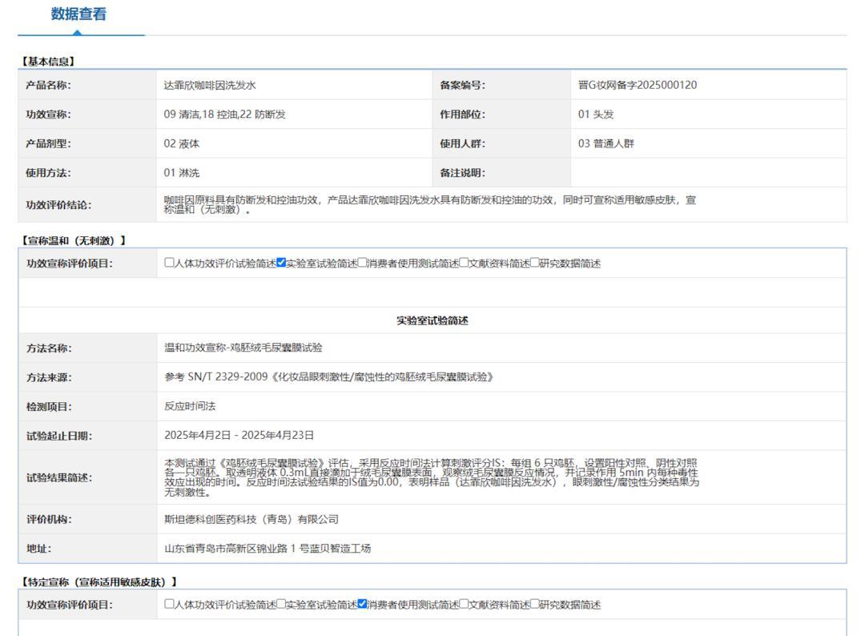Enable 文献资料简述 in 敏感皮肤 section

click(x=464, y=604)
